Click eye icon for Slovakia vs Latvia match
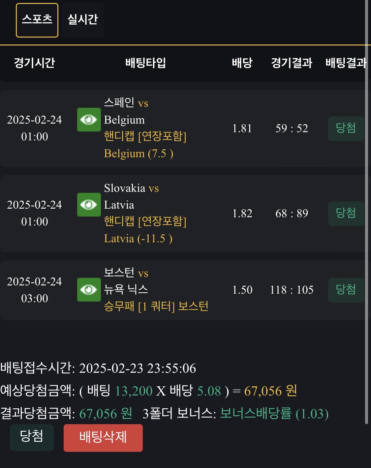Viewport: 371px width, 468px height. pos(89,205)
